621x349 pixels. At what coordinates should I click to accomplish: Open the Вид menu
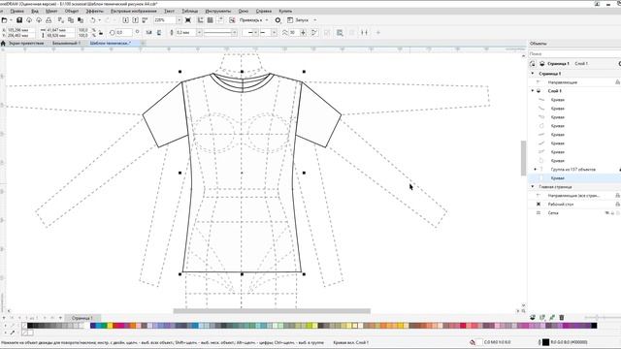coord(35,11)
